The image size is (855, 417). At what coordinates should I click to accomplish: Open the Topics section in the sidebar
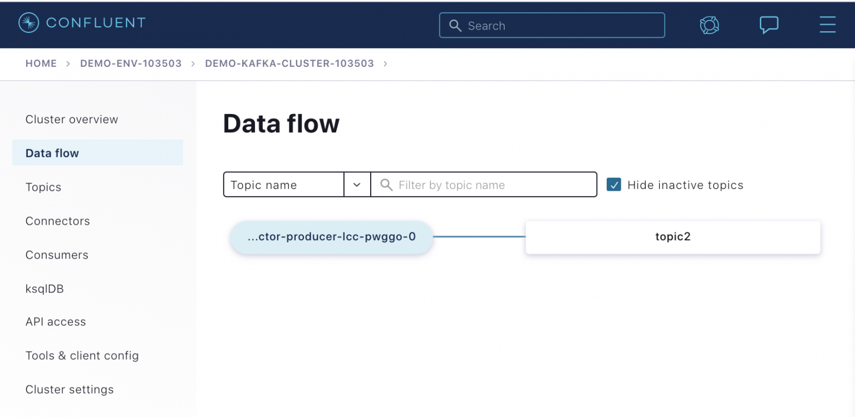[43, 187]
